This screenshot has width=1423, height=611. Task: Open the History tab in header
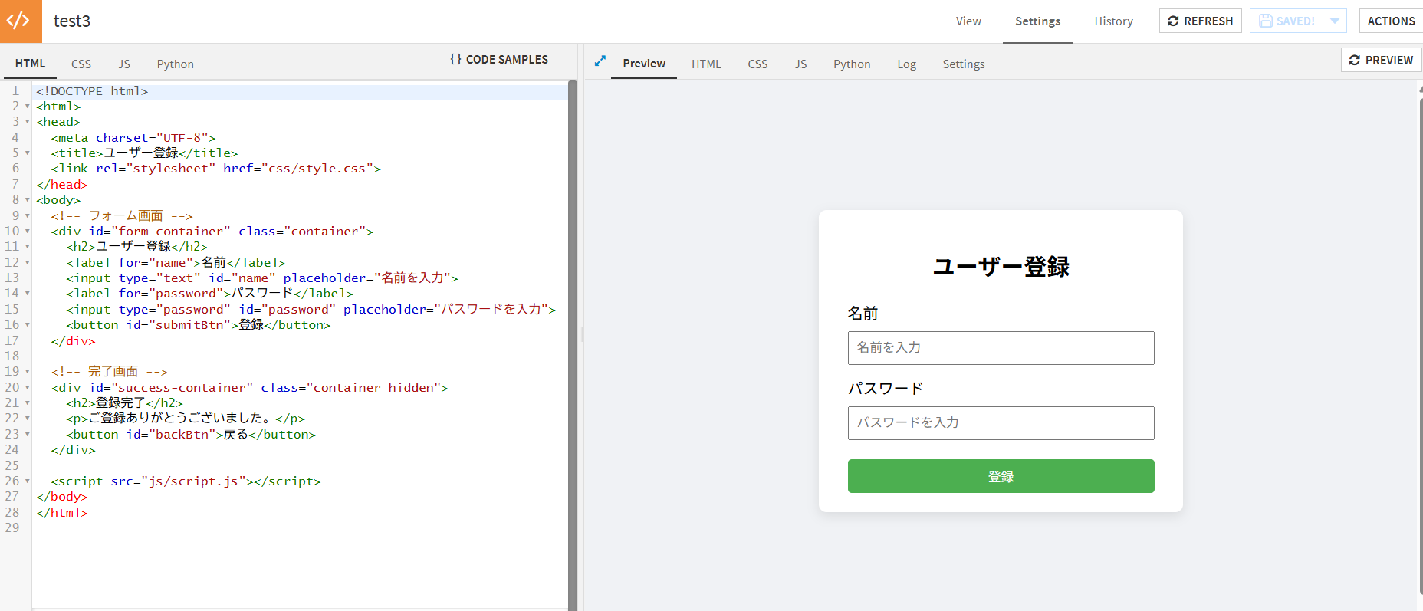click(x=1113, y=21)
